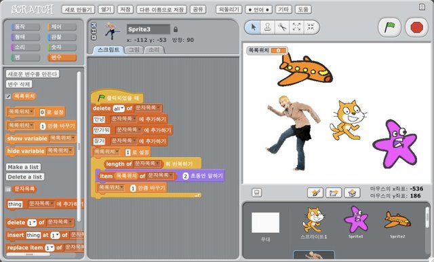Click the 변수 삭제 button
434x262 pixels.
[19, 84]
